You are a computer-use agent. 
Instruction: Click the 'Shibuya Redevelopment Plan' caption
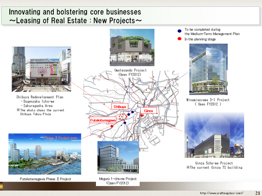(40, 97)
